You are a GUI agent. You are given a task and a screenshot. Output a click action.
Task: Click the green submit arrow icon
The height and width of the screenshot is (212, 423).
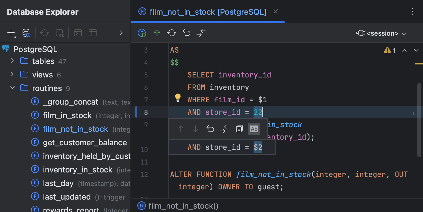click(x=157, y=33)
